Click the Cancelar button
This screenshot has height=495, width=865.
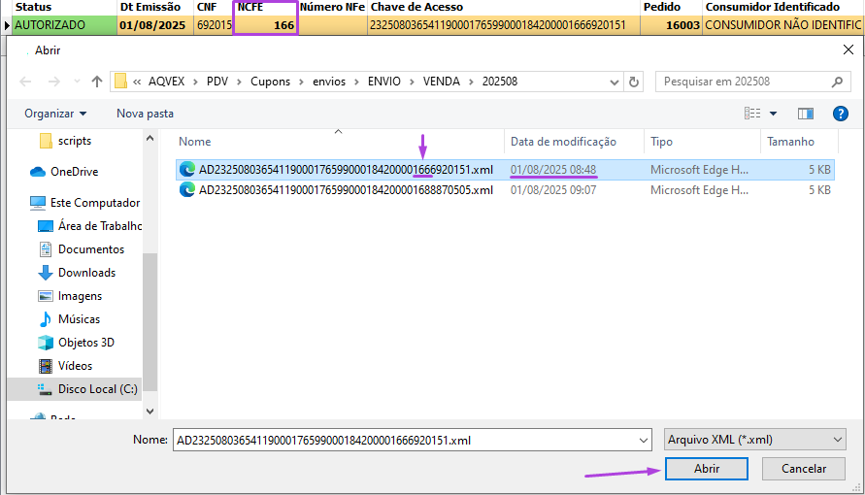point(803,468)
